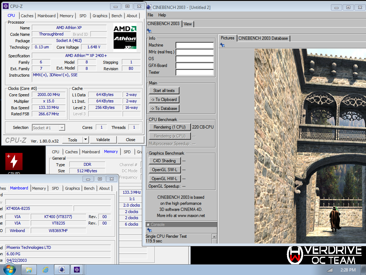Screen dimensions: 366x275
Task: Click the Validate button
Action: 103,140
